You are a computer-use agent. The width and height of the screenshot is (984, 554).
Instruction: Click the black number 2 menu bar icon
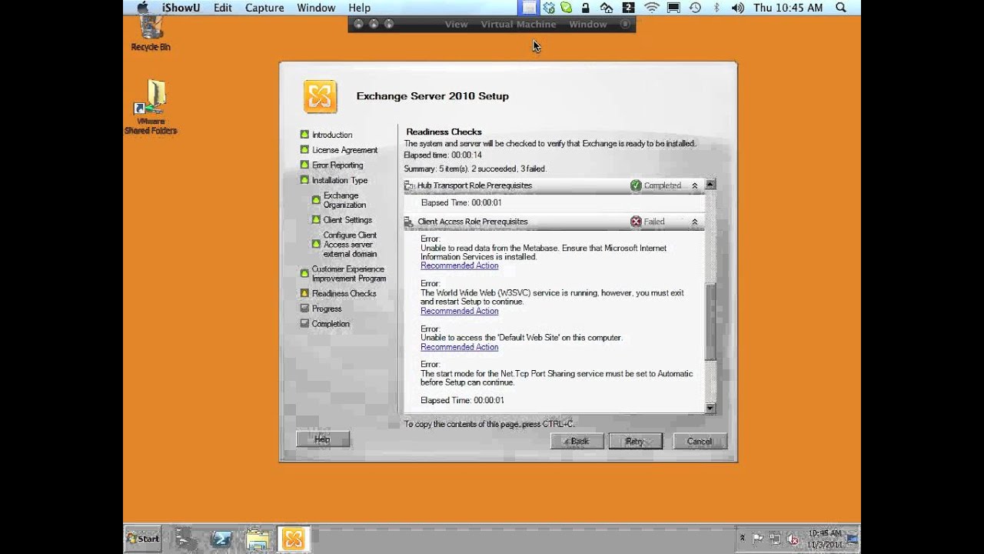(x=628, y=8)
